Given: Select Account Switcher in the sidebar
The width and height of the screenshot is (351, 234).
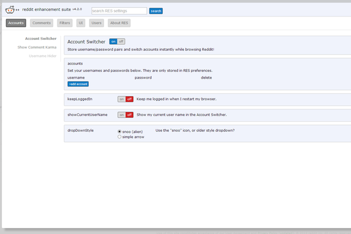Looking at the screenshot, I should [41, 39].
